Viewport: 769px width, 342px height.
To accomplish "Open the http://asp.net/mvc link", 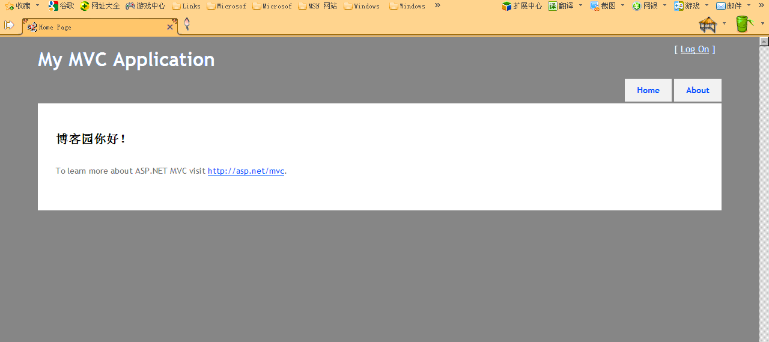I will [246, 171].
